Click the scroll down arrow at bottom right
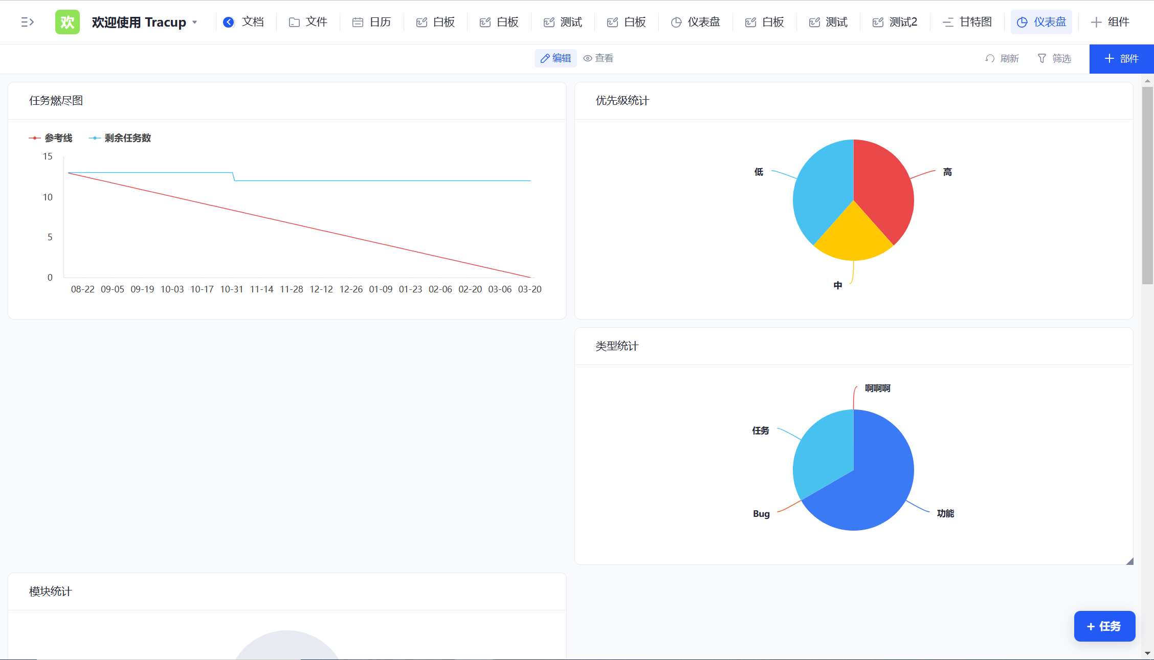1154x660 pixels. [x=1147, y=653]
